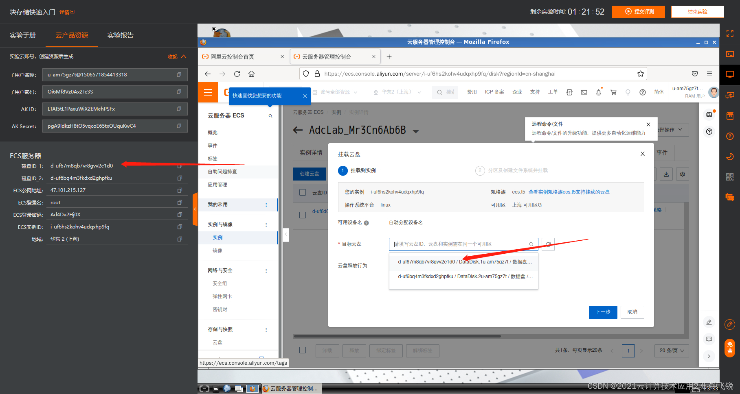Screen dimensions: 740x394
Task: Copy the AK Secret value
Action: tap(179, 126)
